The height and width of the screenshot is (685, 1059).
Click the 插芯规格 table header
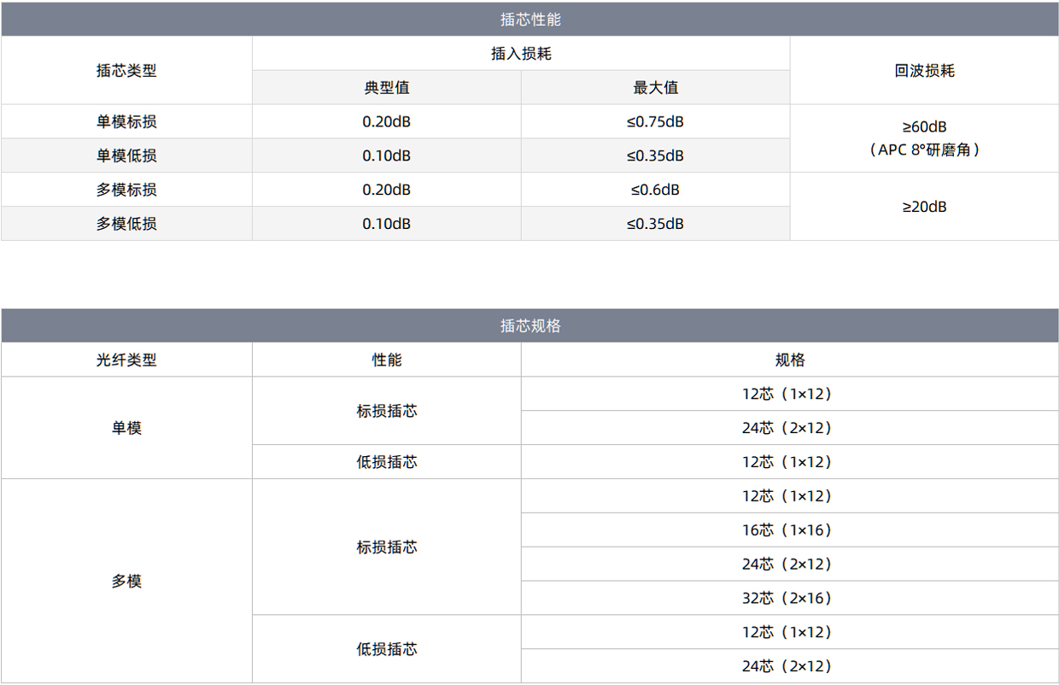529,326
